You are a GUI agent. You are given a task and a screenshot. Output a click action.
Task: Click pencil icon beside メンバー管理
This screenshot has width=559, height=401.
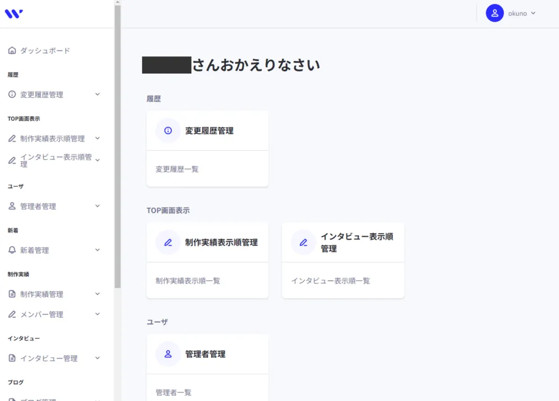(12, 314)
